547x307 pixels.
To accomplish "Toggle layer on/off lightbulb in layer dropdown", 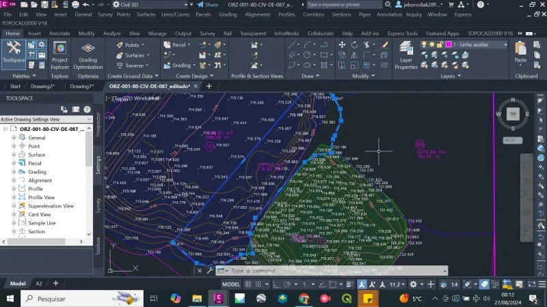I will (424, 44).
